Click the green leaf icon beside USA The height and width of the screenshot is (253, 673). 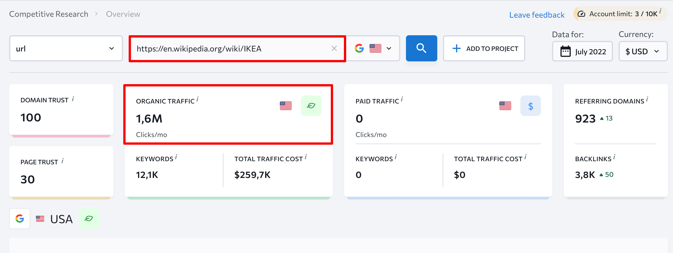89,219
